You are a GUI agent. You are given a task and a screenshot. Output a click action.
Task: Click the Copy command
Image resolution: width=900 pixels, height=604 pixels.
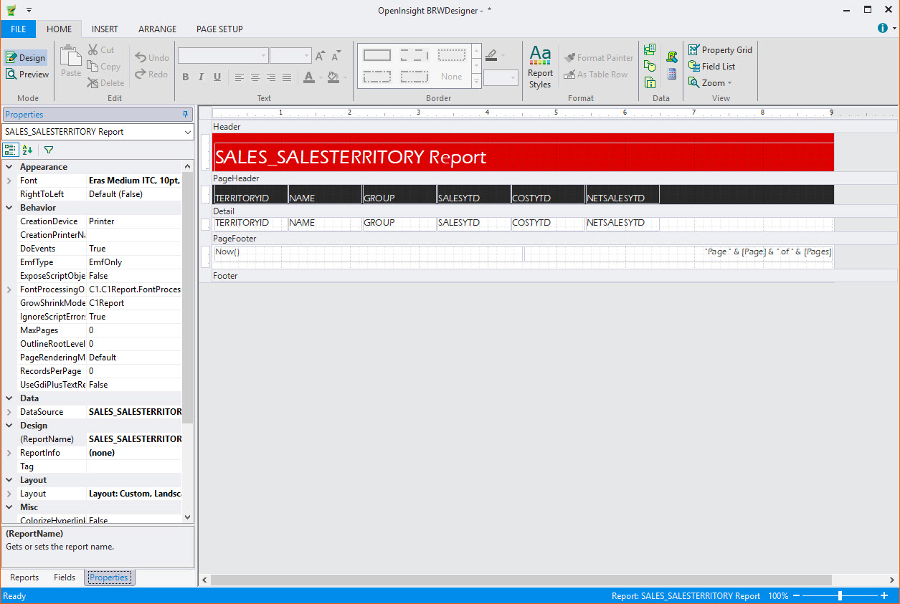pyautogui.click(x=104, y=67)
